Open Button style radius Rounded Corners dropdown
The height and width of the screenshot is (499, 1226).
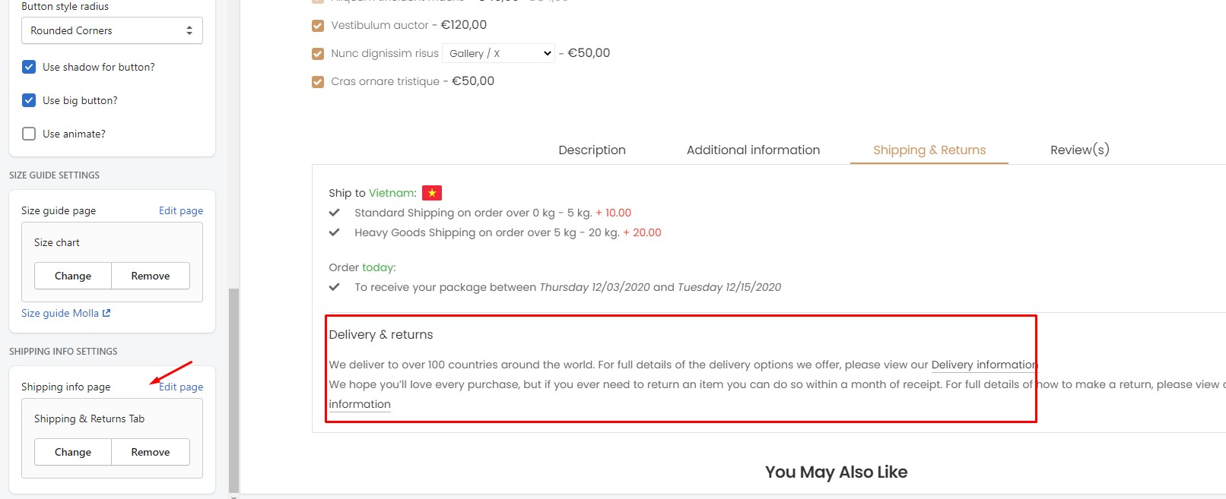point(112,30)
